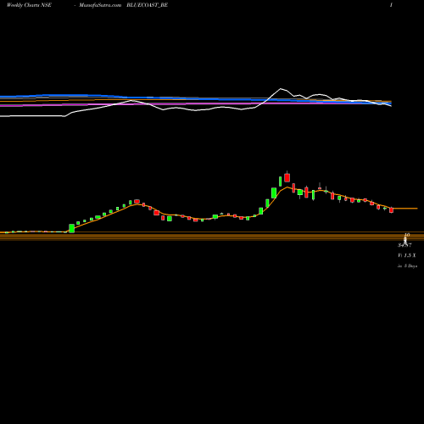Click the "Weekly Charts NSE" title text
Screen dimensions: 424x424
(29, 5)
